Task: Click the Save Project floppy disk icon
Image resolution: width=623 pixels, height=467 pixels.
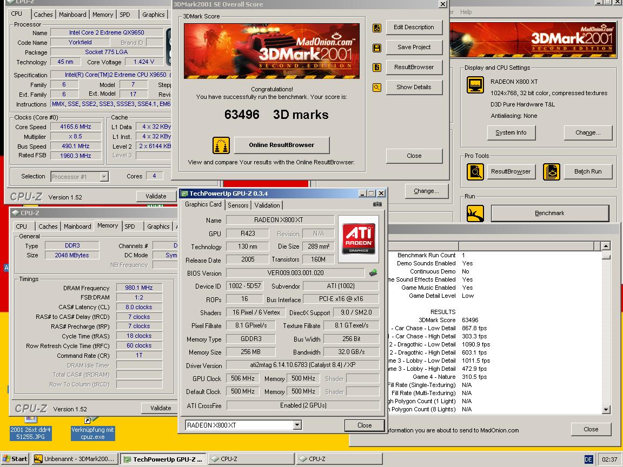Action: [x=376, y=48]
